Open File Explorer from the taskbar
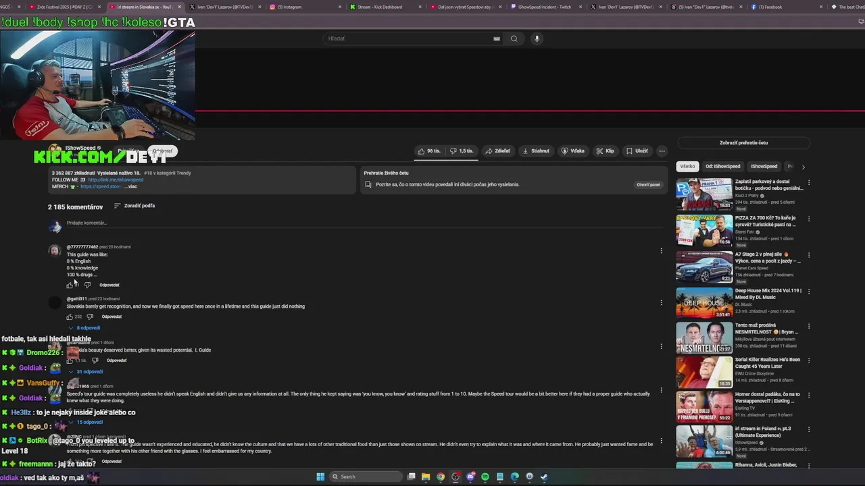 426,477
